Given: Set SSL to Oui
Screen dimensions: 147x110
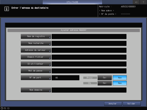Looking at the screenshot, I should coord(105,83).
